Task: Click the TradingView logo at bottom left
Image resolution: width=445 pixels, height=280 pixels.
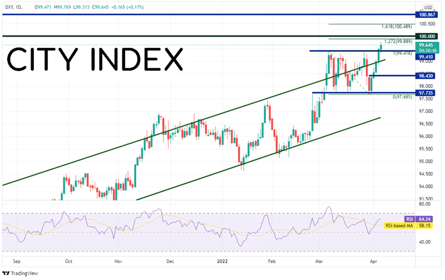Action: [x=20, y=273]
